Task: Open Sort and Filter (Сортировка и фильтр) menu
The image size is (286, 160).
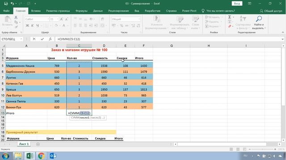Action: tap(243, 23)
